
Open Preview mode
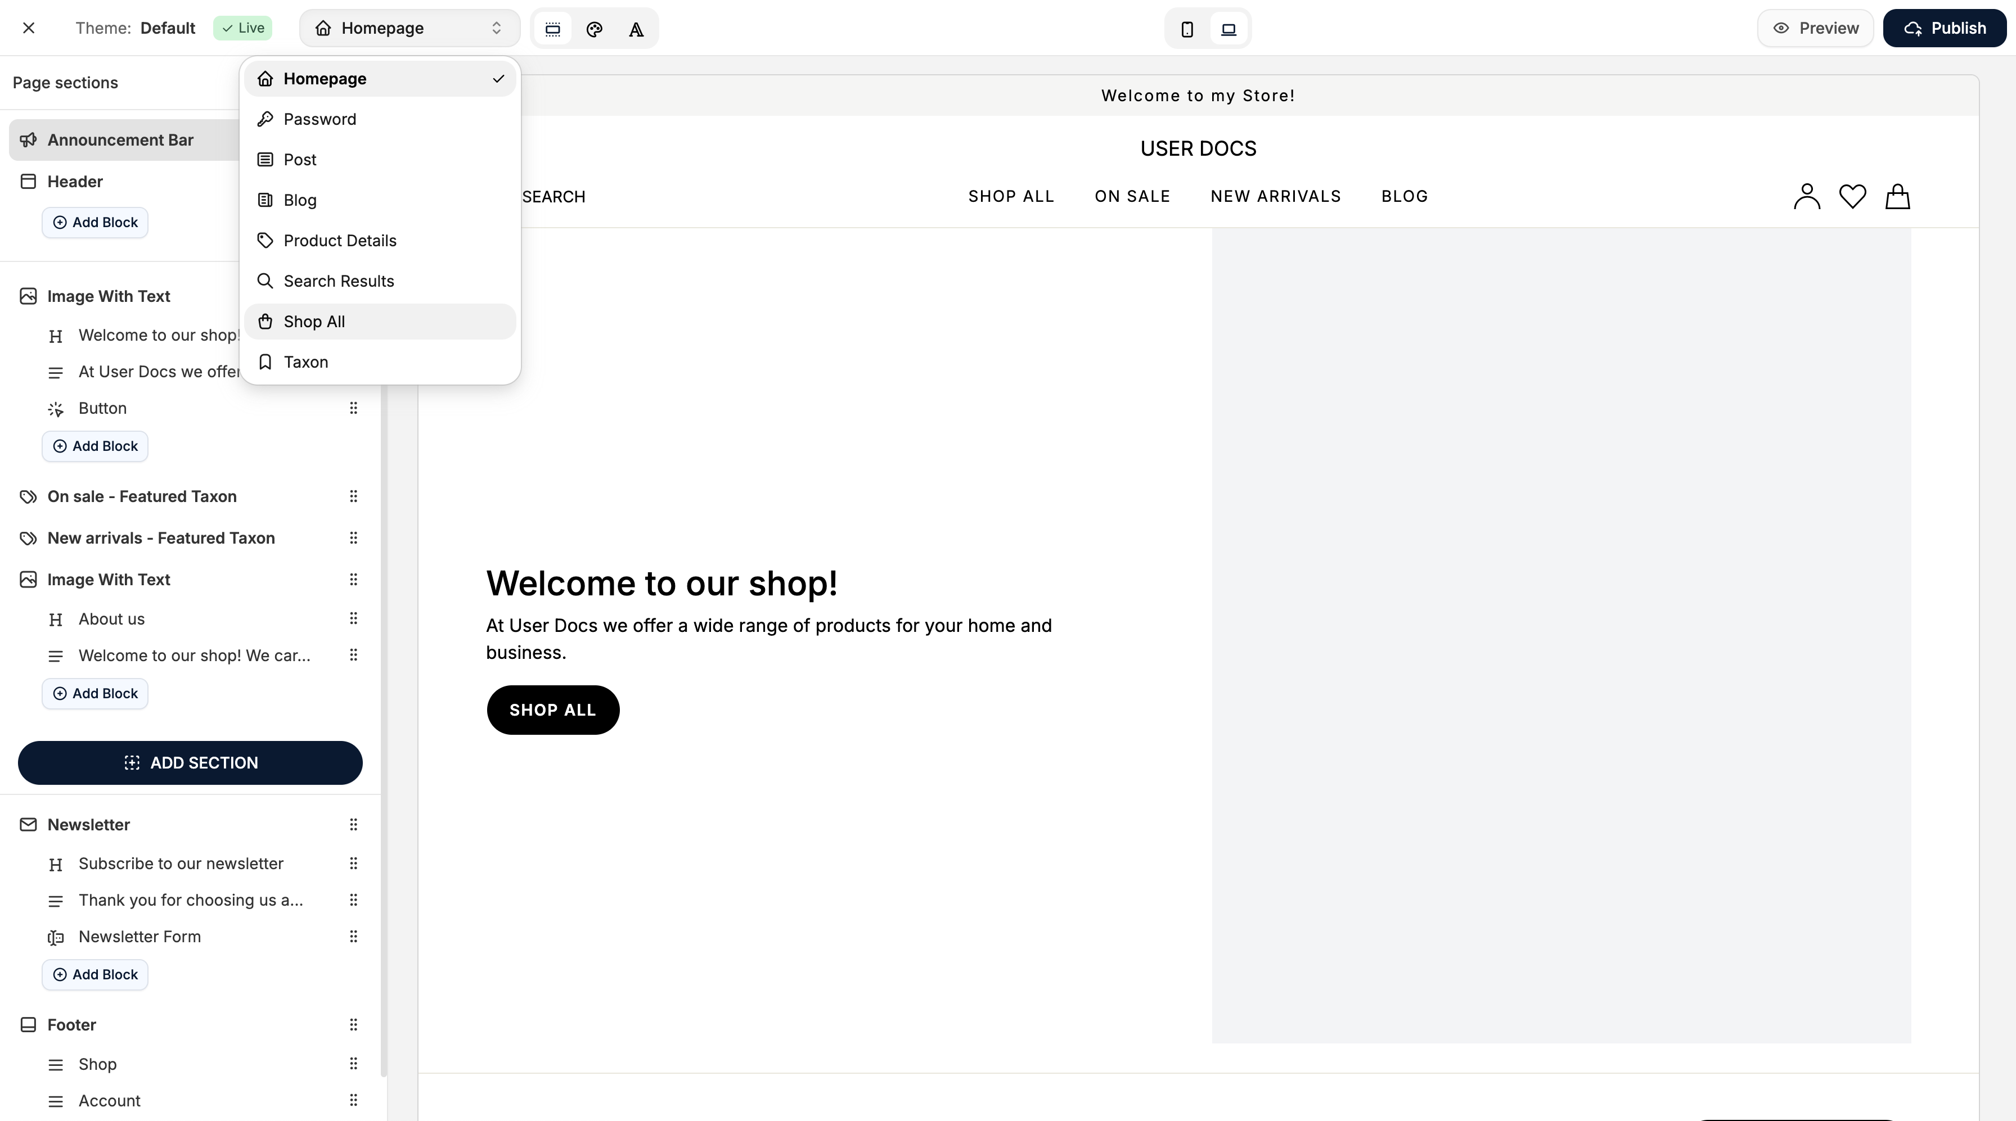1815,28
